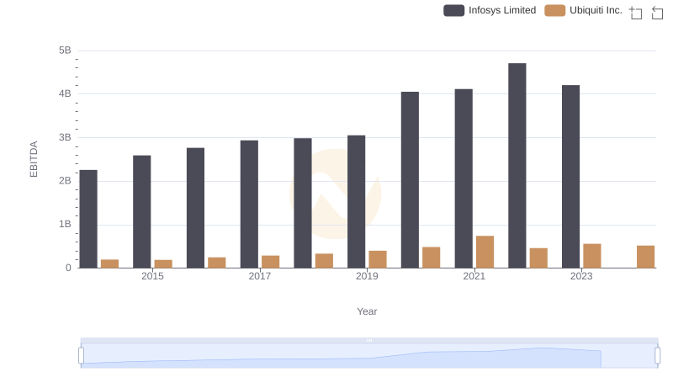673x388 pixels.
Task: Click the last Ubiquiti bar for 2024
Action: click(645, 257)
